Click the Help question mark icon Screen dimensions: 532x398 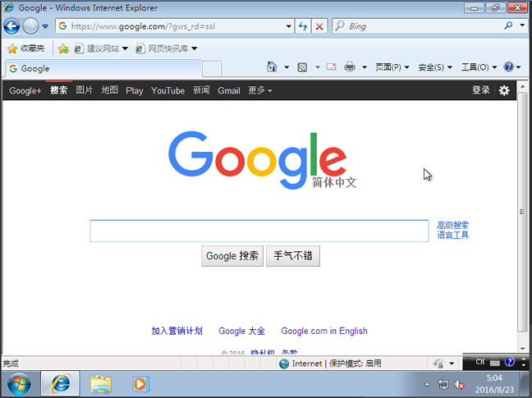[x=508, y=66]
